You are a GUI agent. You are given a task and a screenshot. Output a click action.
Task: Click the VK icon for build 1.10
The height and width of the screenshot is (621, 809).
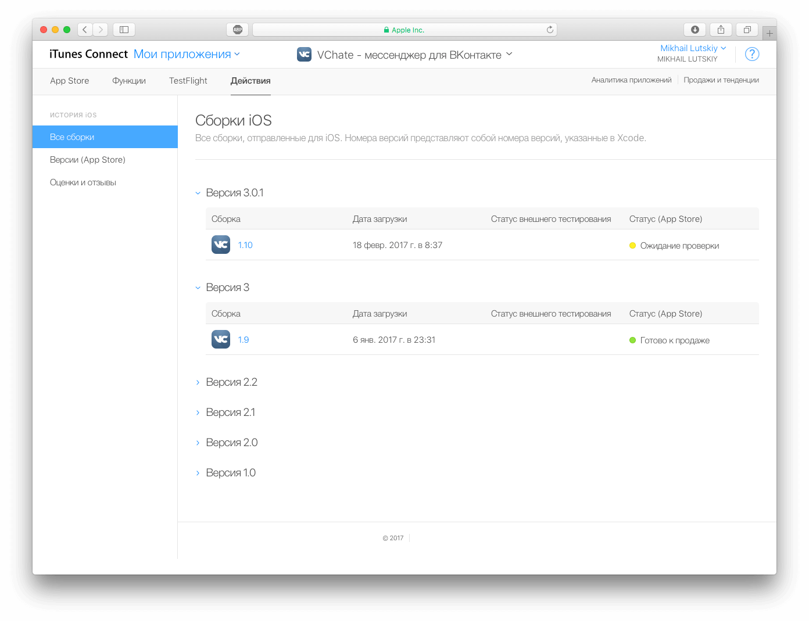point(221,245)
